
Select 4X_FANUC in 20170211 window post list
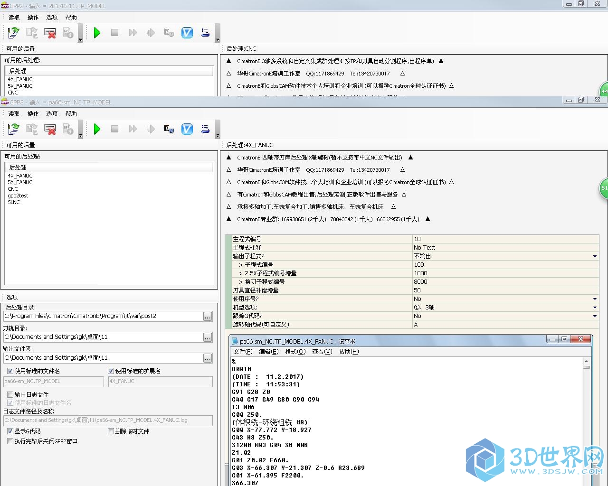20,79
